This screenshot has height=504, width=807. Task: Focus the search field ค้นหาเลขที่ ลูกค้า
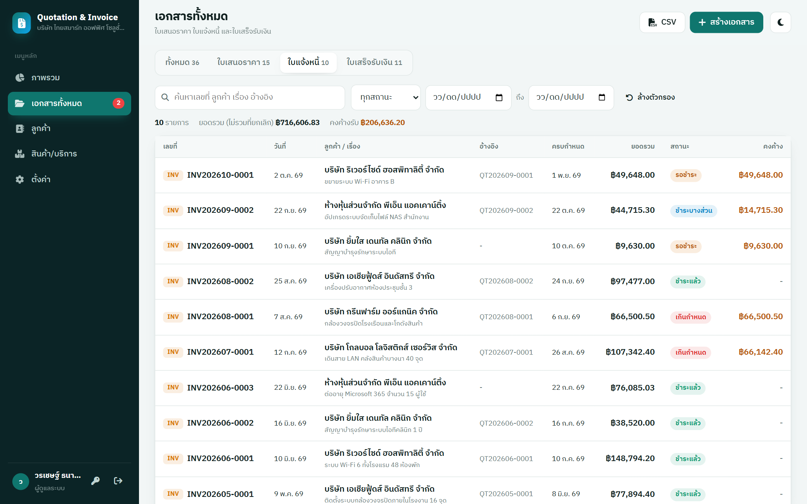pos(250,97)
